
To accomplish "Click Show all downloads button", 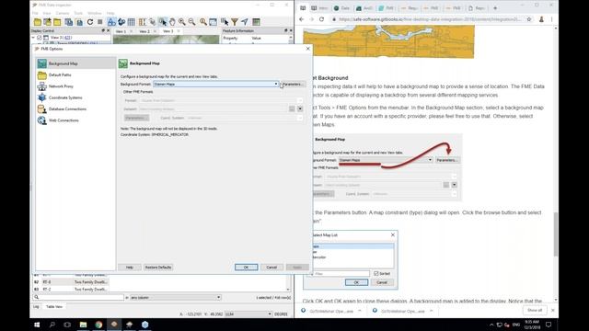I will (x=535, y=311).
